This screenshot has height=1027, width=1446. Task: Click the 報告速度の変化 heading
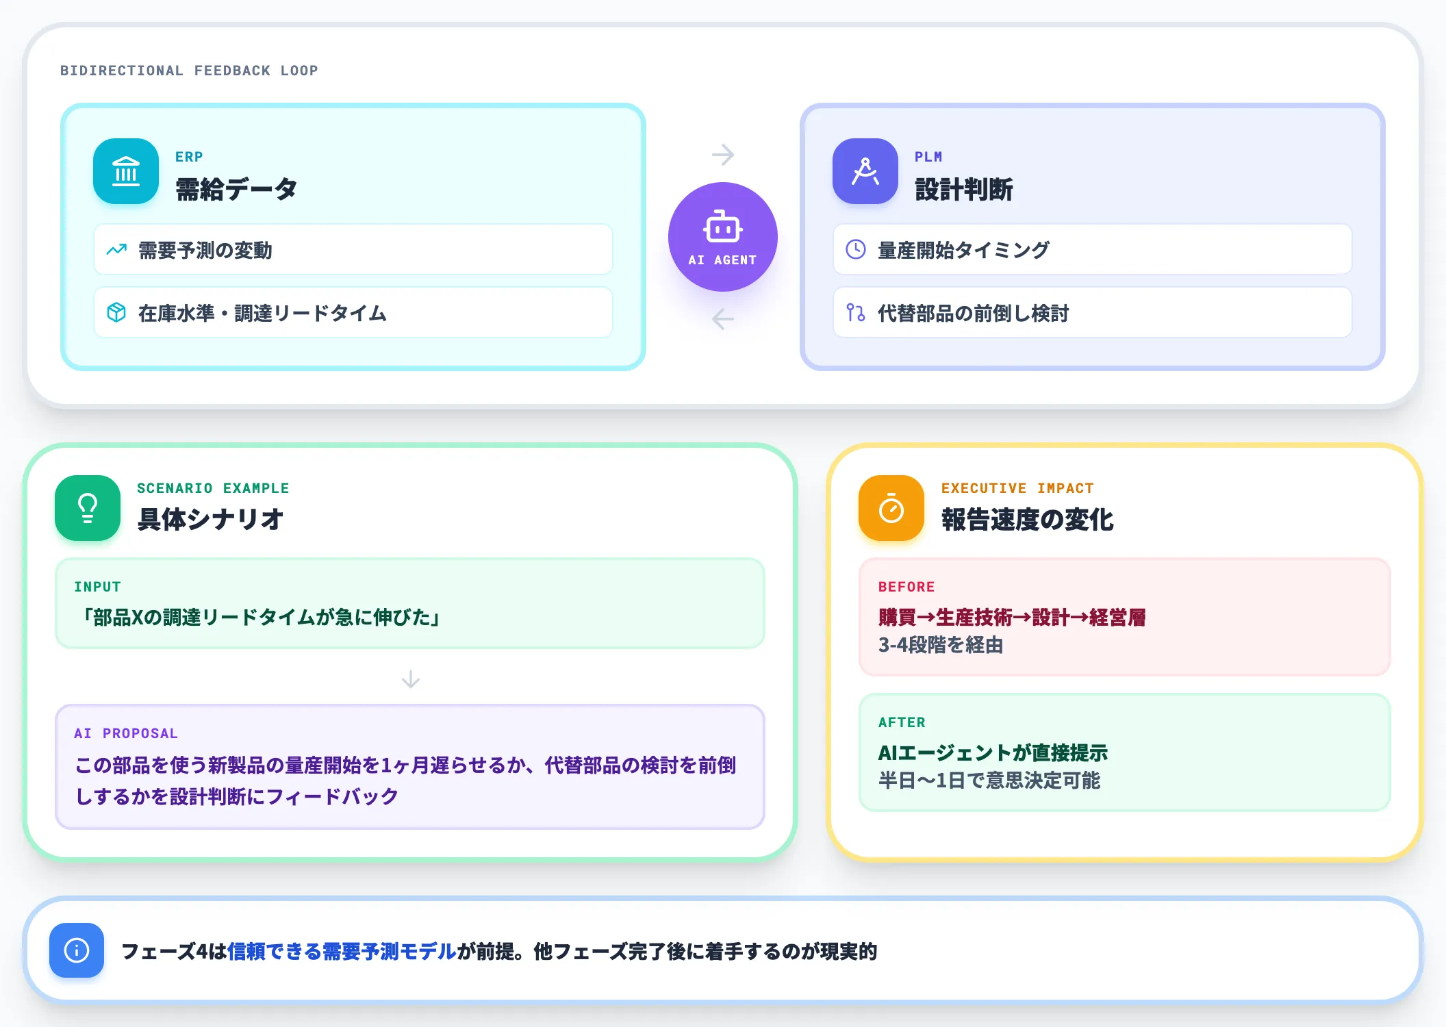pos(1027,519)
